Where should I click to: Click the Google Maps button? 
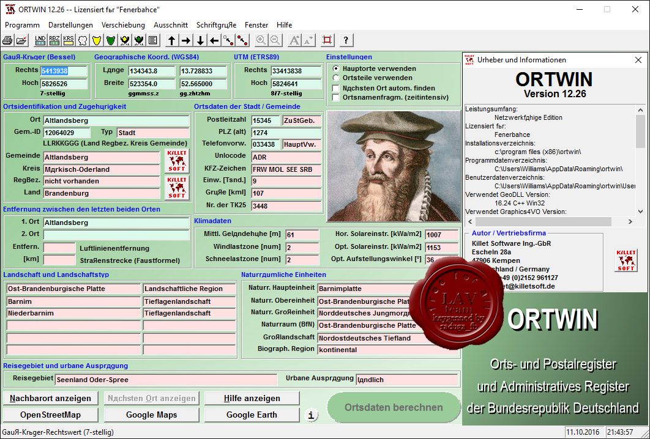pyautogui.click(x=151, y=415)
